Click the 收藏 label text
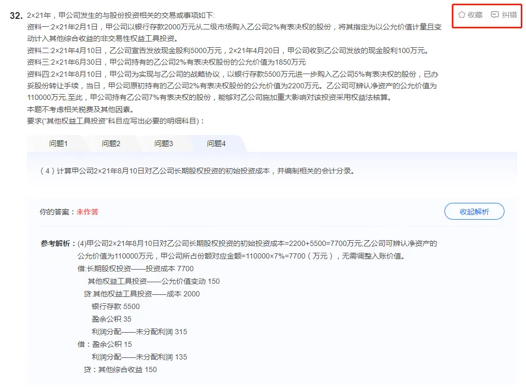 (x=475, y=15)
